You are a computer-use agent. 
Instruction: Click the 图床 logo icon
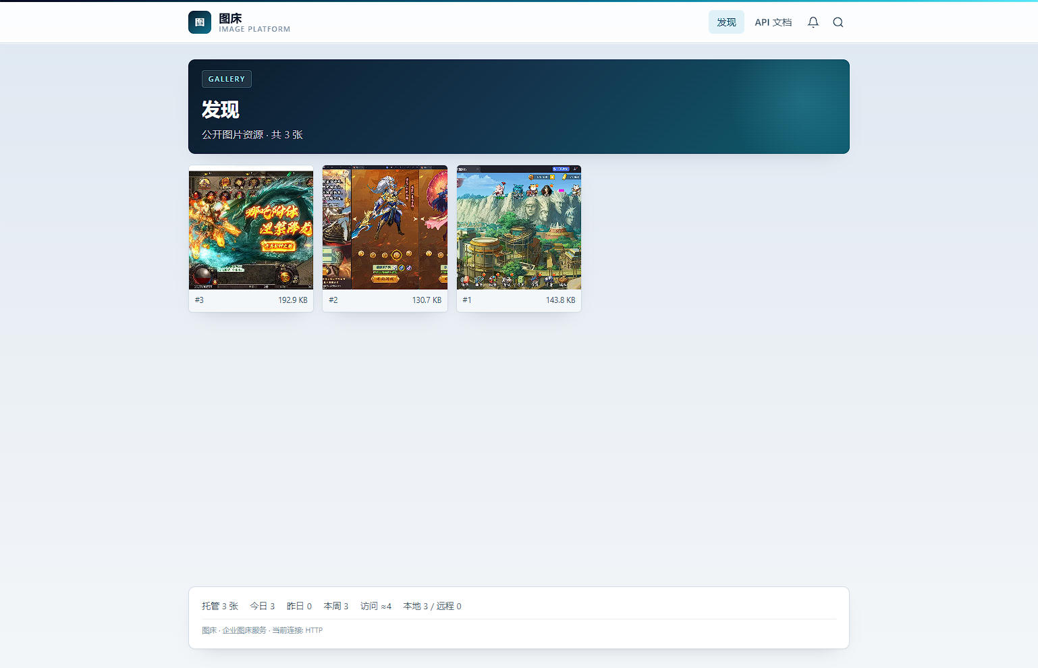(200, 22)
